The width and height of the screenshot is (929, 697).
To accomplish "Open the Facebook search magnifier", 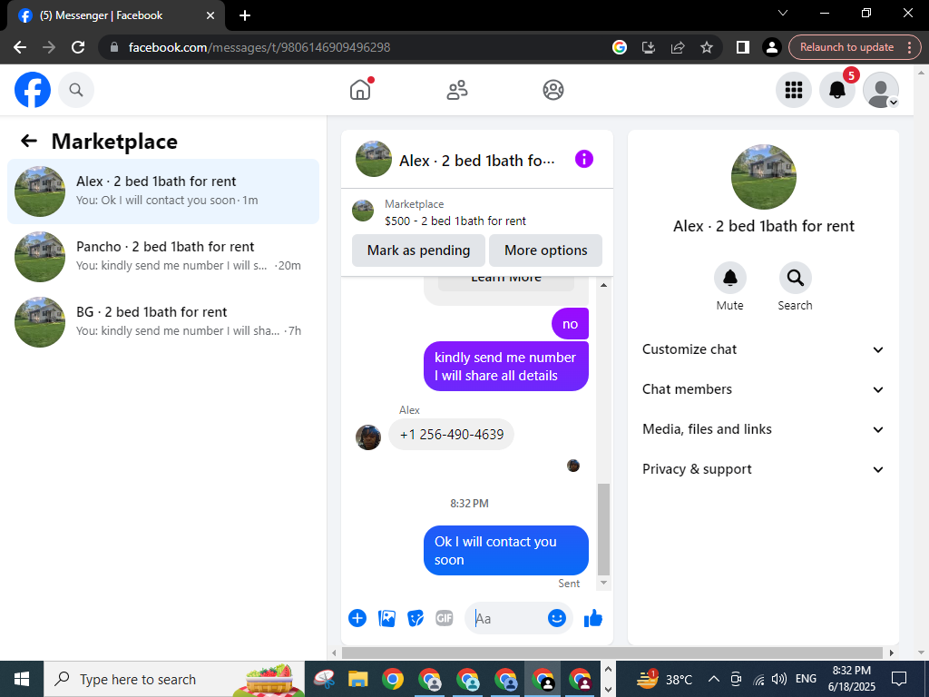I will pyautogui.click(x=76, y=90).
